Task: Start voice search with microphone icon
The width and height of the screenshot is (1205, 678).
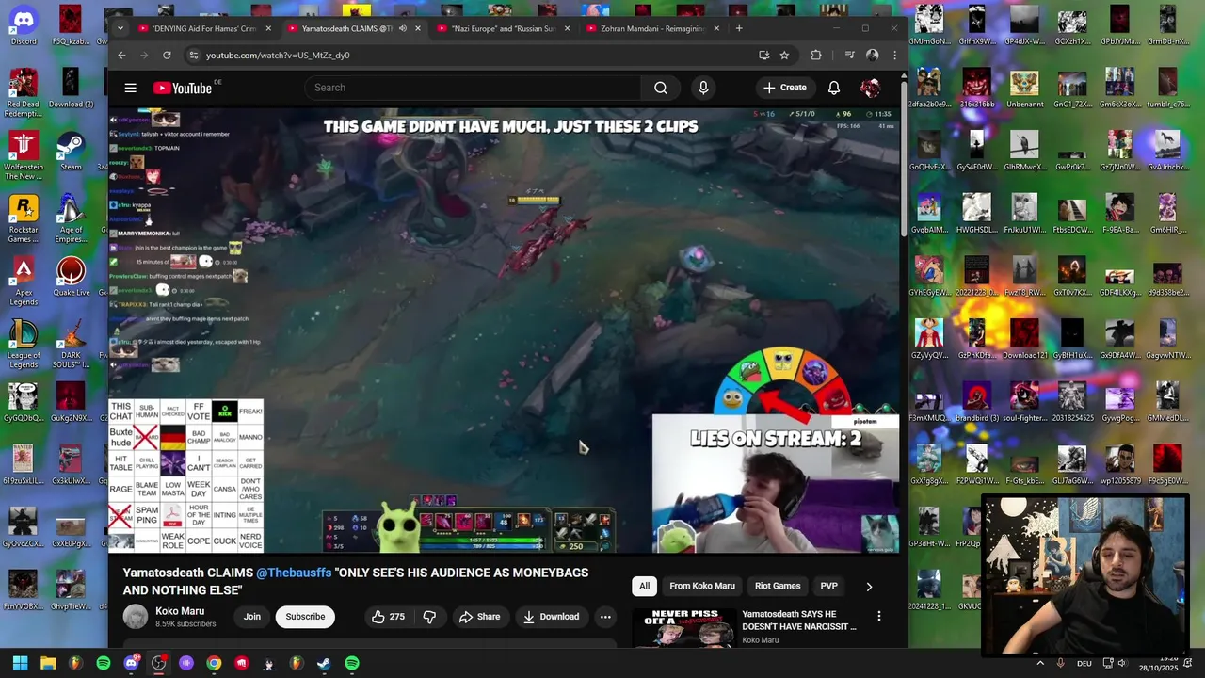Action: [703, 88]
